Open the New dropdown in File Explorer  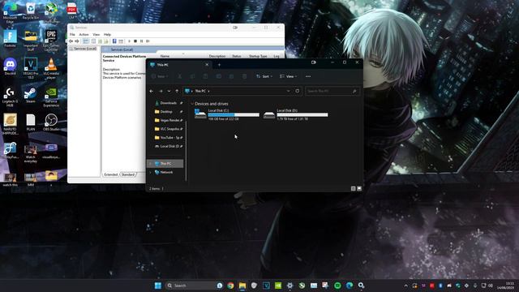point(160,76)
